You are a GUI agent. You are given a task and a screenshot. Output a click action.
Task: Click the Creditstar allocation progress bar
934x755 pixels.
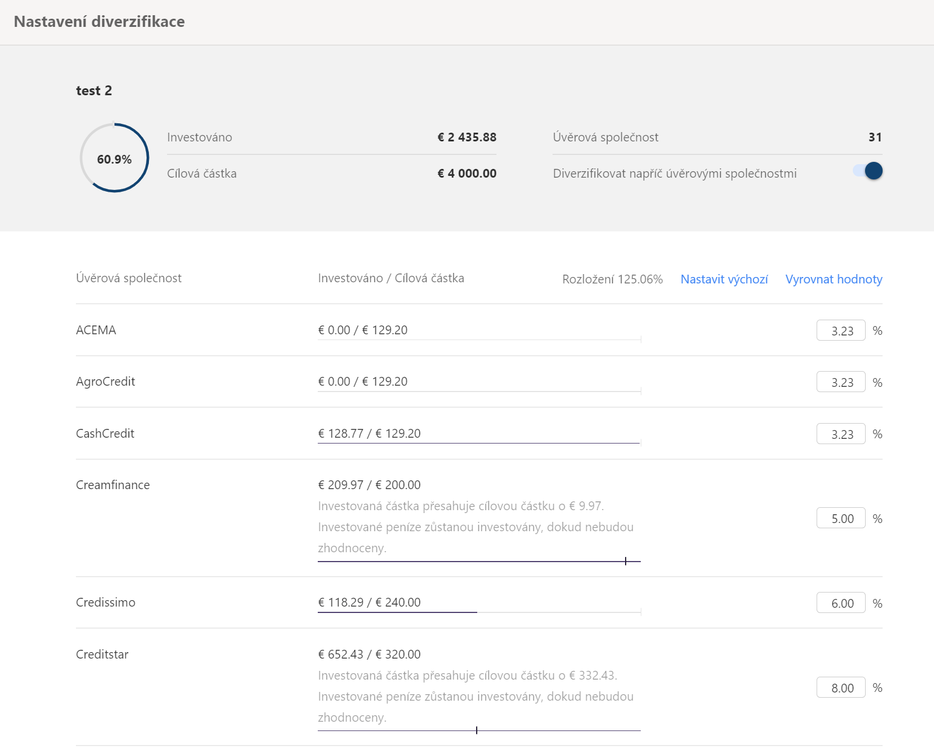479,730
